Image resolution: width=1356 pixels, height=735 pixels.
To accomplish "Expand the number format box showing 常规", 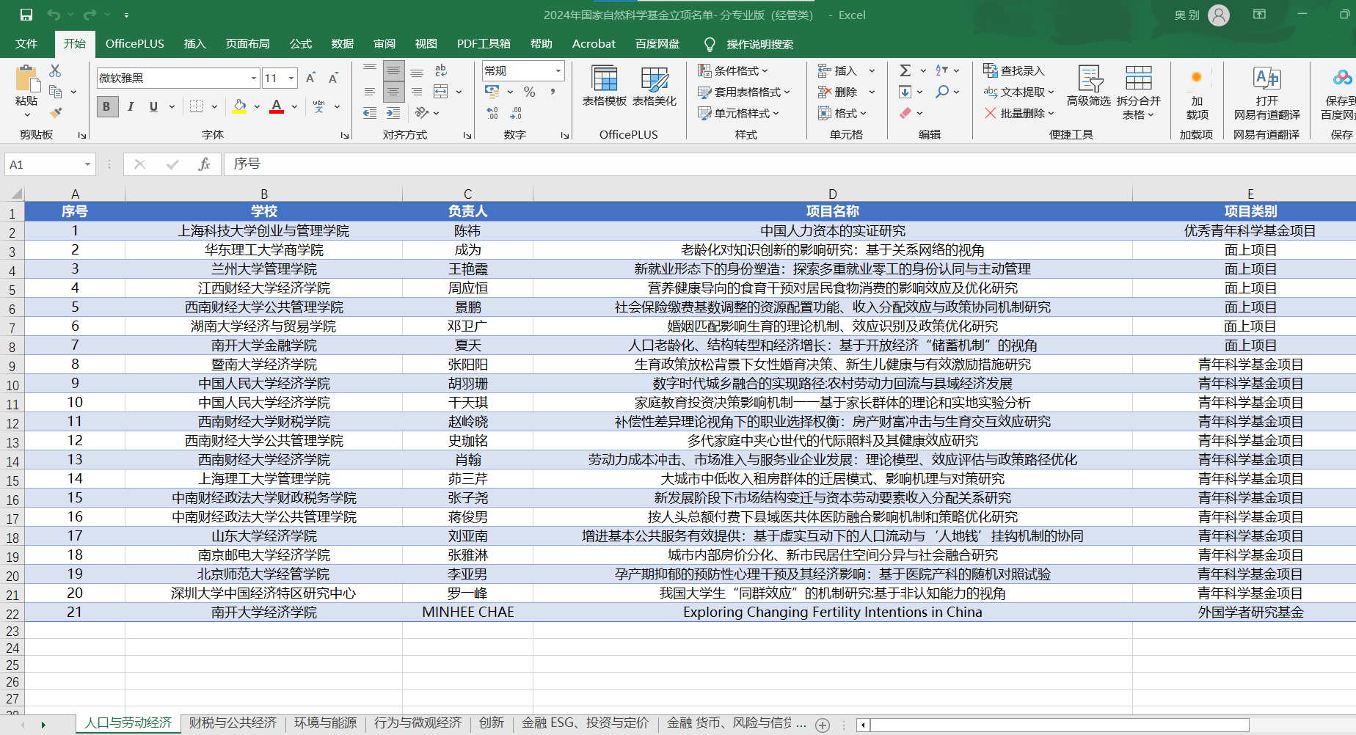I will (558, 70).
